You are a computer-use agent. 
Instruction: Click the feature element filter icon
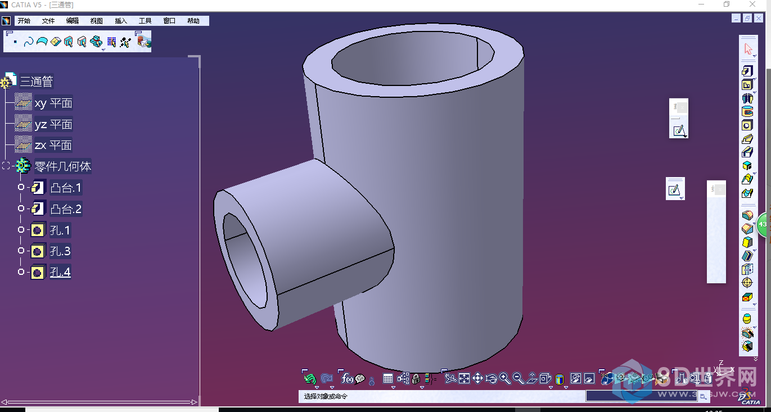point(69,42)
